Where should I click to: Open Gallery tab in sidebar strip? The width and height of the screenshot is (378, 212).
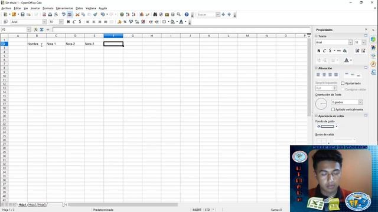tap(373, 56)
